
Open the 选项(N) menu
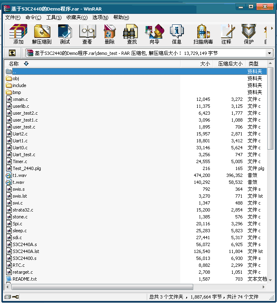(100, 17)
